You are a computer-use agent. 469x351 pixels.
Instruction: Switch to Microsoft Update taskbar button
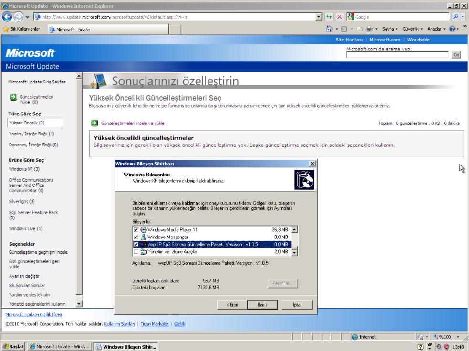(59, 347)
